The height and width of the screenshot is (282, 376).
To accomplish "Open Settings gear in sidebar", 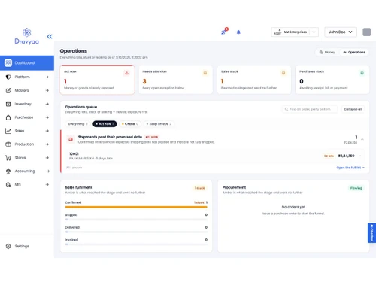I will pyautogui.click(x=17, y=246).
